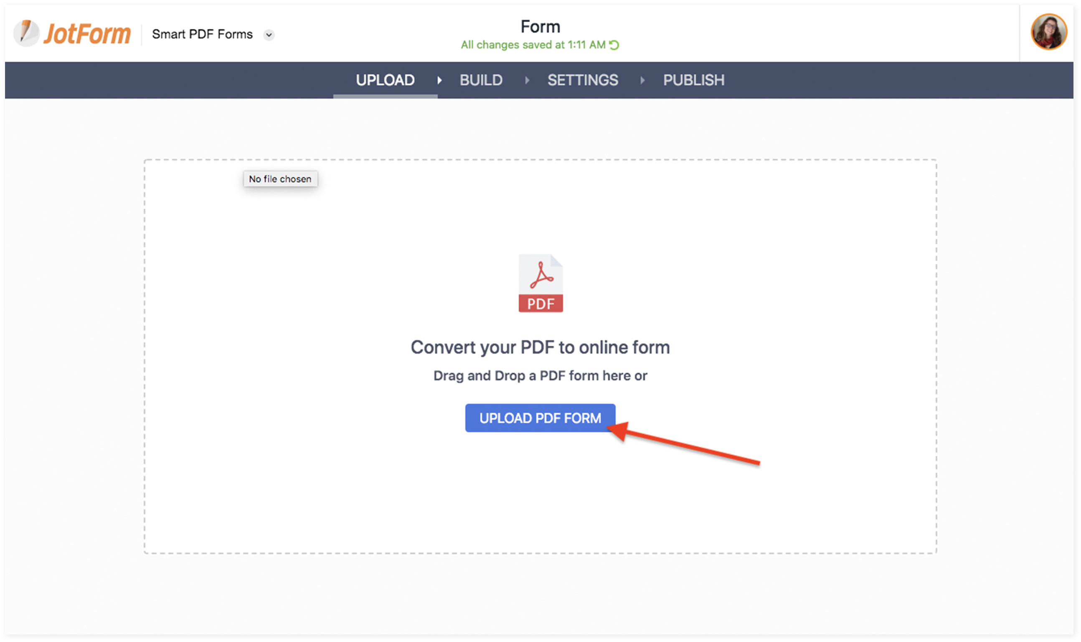Switch to the UPLOAD tab
The height and width of the screenshot is (642, 1081).
pos(385,80)
